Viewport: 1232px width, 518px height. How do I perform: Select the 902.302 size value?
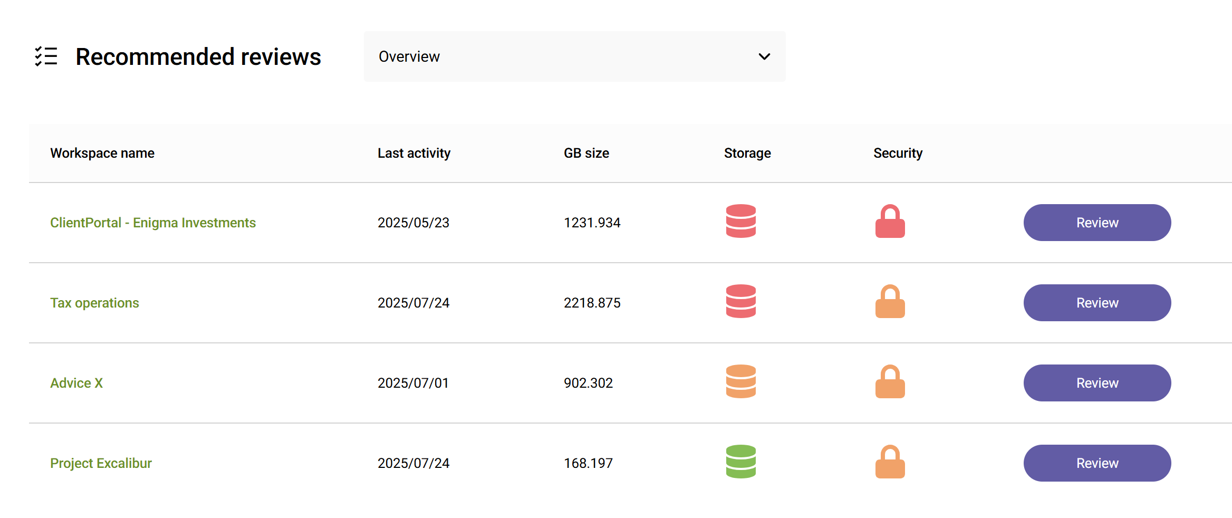point(589,383)
